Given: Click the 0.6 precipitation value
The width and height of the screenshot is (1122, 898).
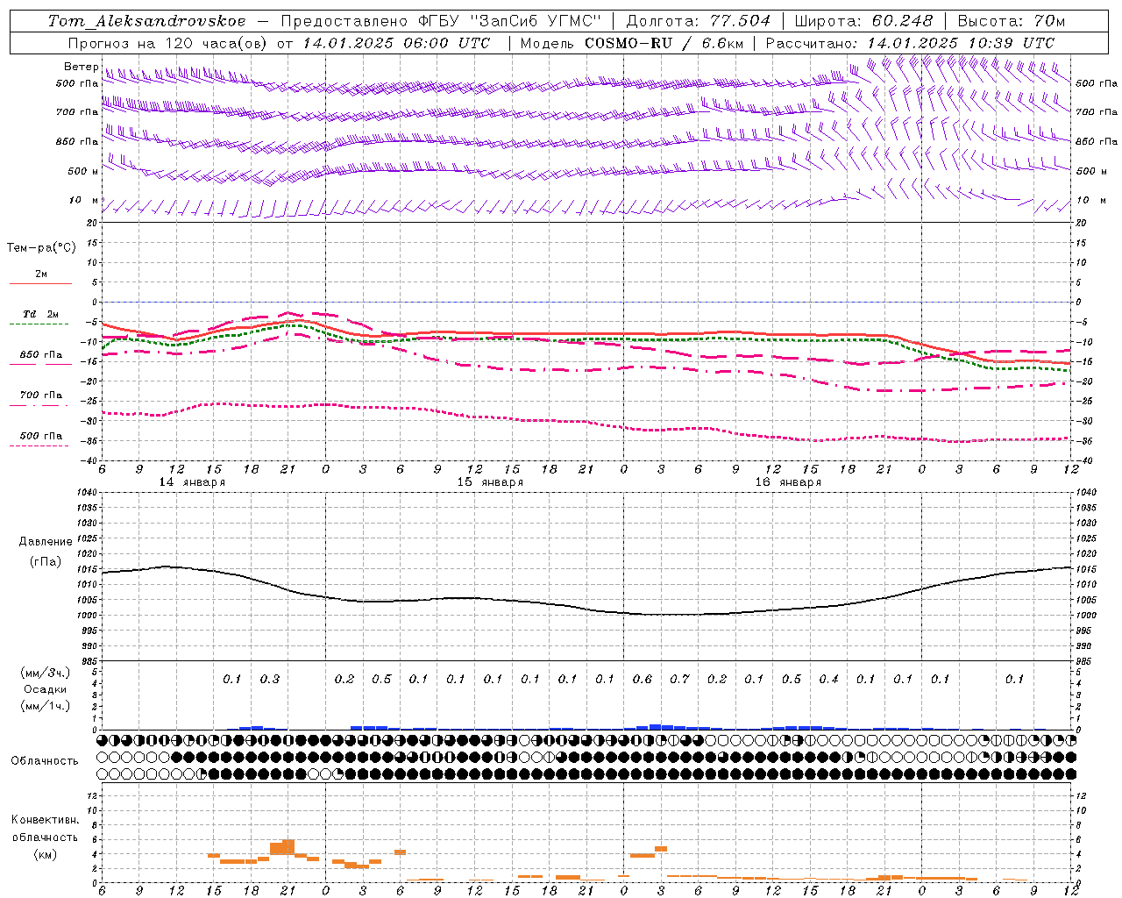Looking at the screenshot, I should point(643,679).
